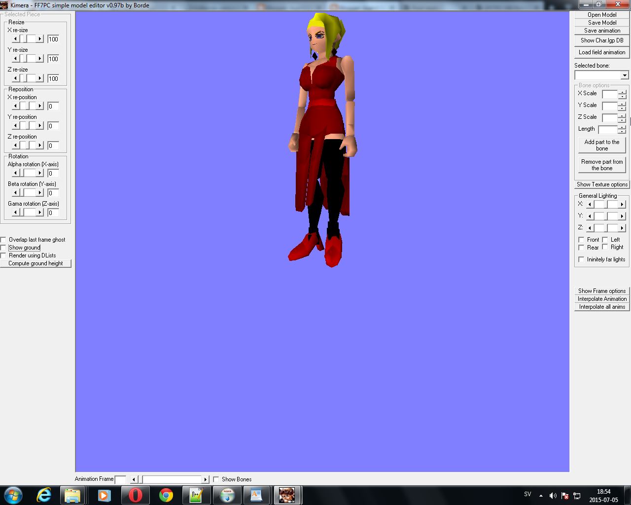Viewport: 631px width, 505px height.
Task: Increment X Scale spinner up
Action: pyautogui.click(x=623, y=92)
